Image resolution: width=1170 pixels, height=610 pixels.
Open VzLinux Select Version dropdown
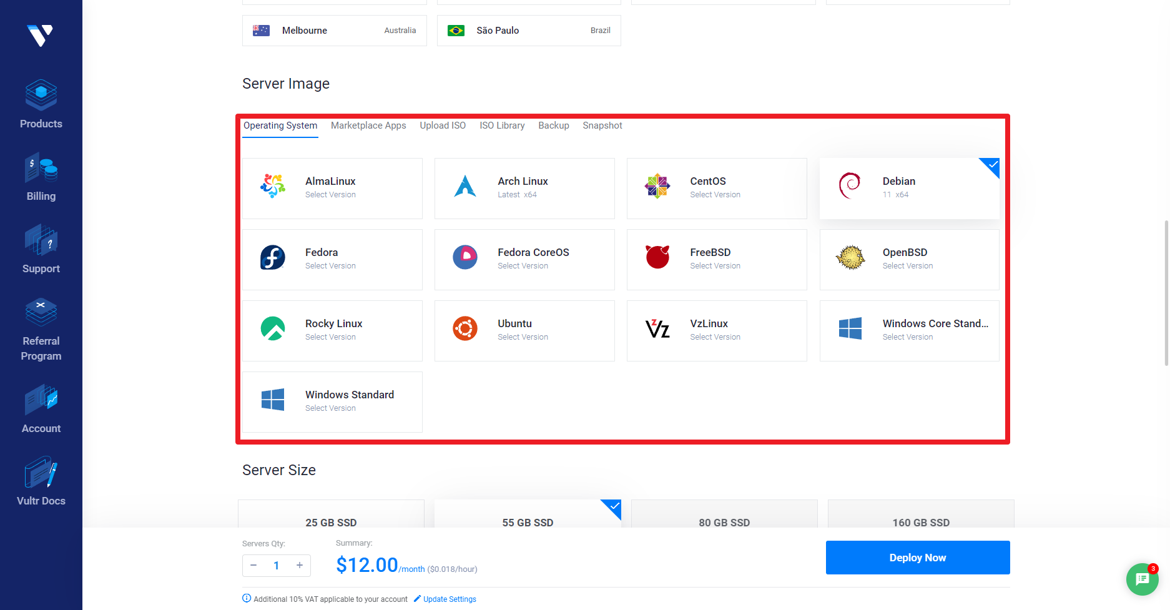click(715, 337)
